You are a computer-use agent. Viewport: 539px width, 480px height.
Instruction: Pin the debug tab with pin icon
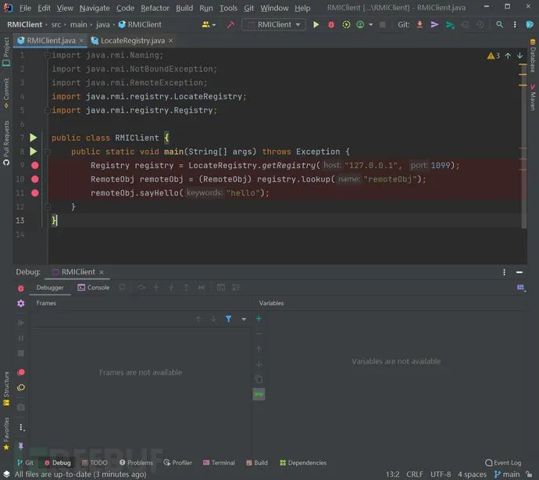click(20, 446)
